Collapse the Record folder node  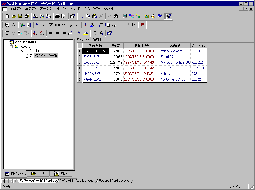pyautogui.click(x=11, y=47)
